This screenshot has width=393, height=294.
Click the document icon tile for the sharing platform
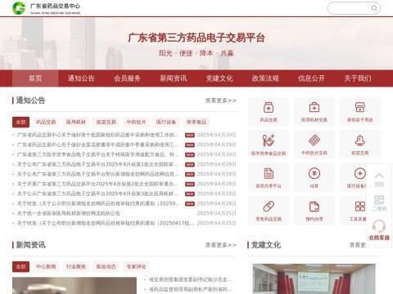click(x=269, y=177)
